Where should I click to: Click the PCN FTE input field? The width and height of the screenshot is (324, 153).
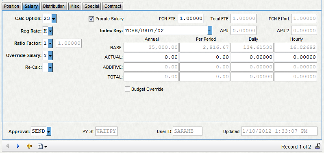[x=191, y=18]
